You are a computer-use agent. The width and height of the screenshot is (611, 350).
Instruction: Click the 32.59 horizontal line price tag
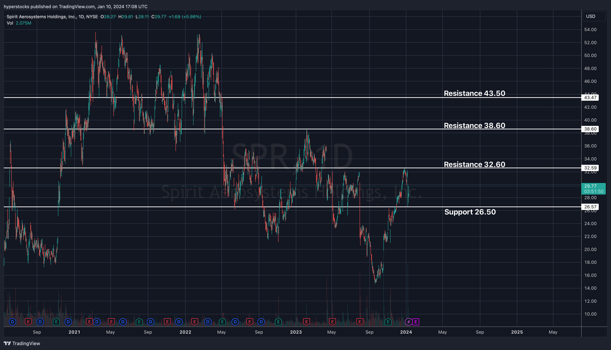[590, 168]
